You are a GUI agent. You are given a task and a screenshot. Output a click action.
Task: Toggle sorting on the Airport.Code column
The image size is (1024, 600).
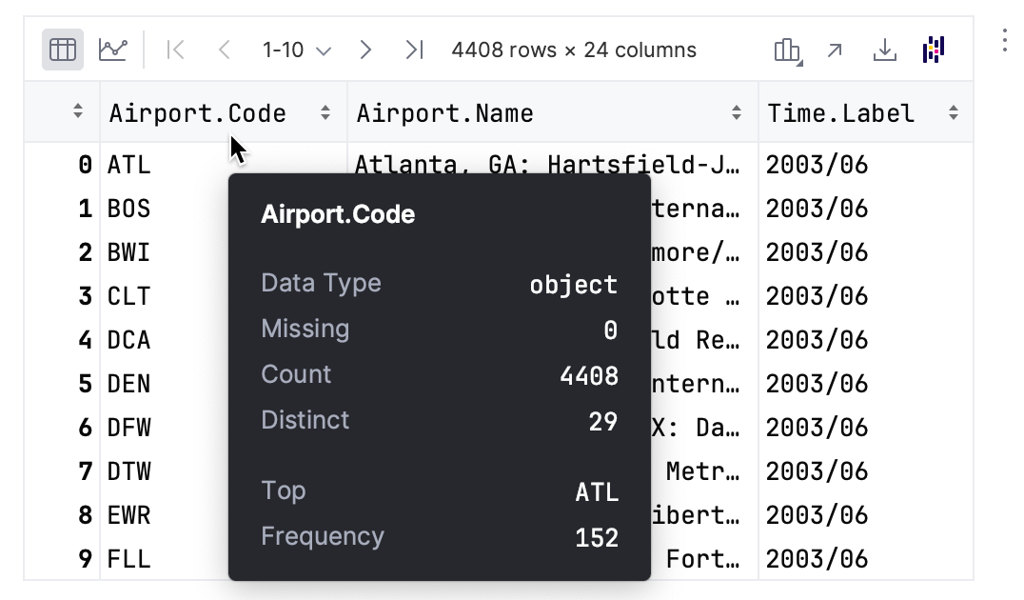(x=325, y=111)
